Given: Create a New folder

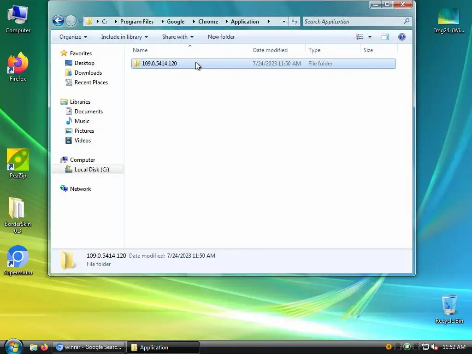Looking at the screenshot, I should coord(221,37).
